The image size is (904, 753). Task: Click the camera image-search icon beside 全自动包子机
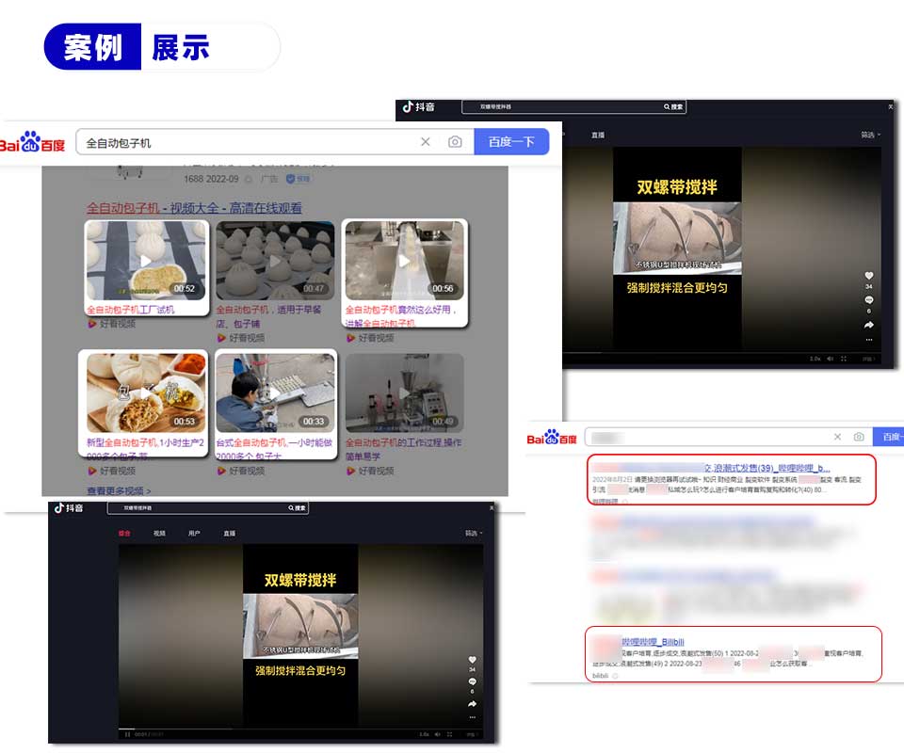point(455,142)
